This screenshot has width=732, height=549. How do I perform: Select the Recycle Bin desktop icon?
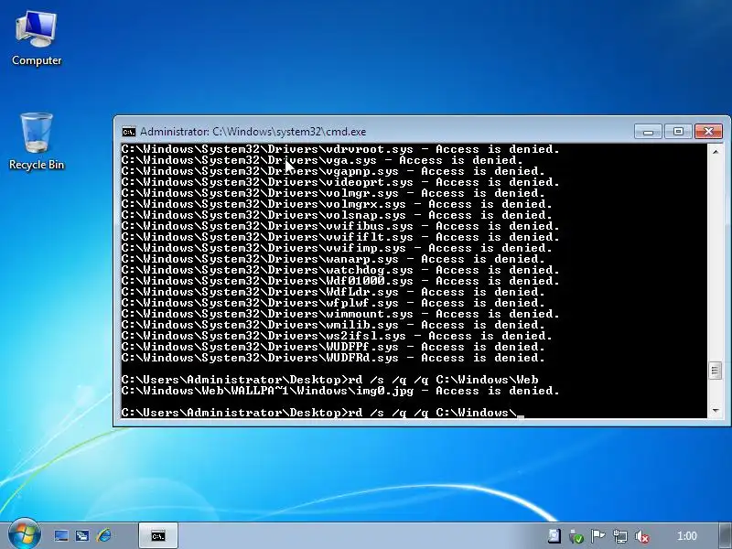pos(37,141)
